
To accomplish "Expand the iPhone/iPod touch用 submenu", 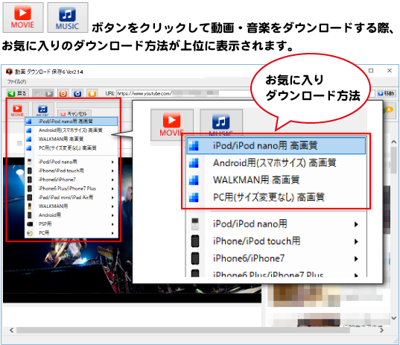I will [72, 171].
